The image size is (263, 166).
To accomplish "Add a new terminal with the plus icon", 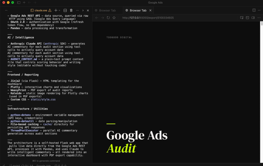I will (56, 11).
